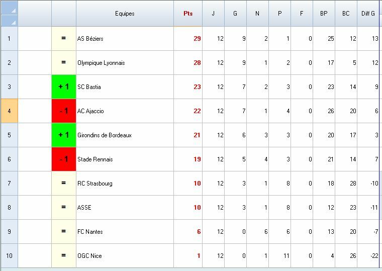Screen dimensions: 382x271
Task: Click the Diff G column header
Action: [x=368, y=14]
